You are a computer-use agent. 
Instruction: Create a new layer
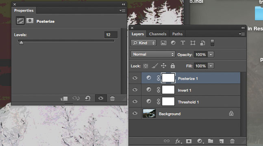pyautogui.click(x=222, y=141)
